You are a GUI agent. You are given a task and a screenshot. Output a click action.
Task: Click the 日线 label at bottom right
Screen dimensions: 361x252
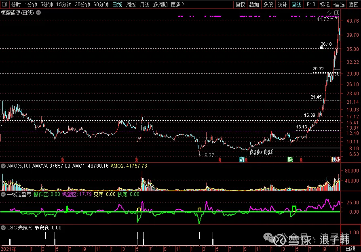click(350, 249)
